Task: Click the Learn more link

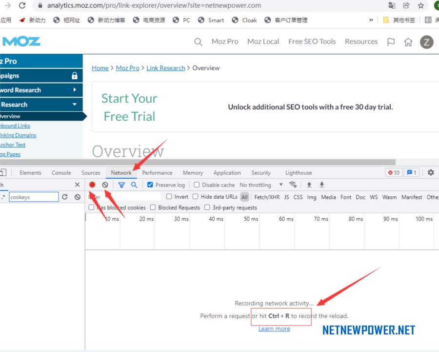Action: click(x=274, y=329)
